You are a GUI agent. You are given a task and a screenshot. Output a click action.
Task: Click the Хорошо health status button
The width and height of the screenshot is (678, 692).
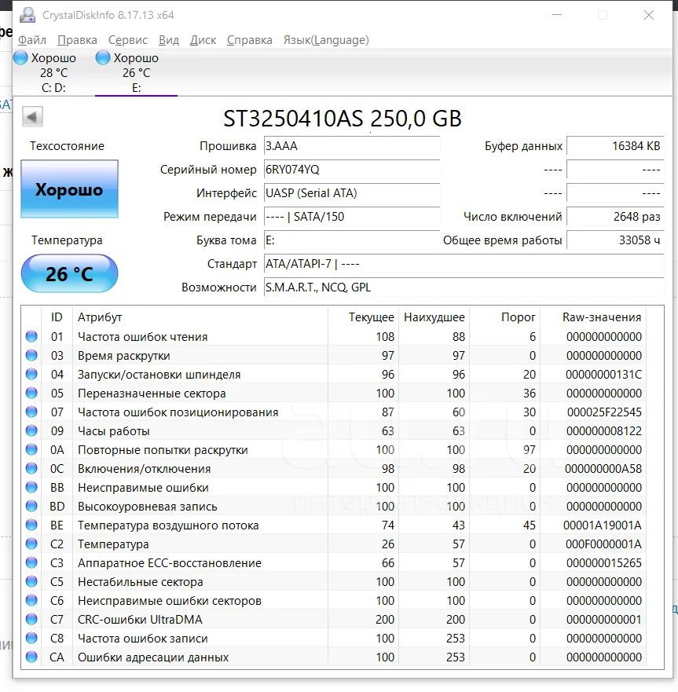coord(69,189)
